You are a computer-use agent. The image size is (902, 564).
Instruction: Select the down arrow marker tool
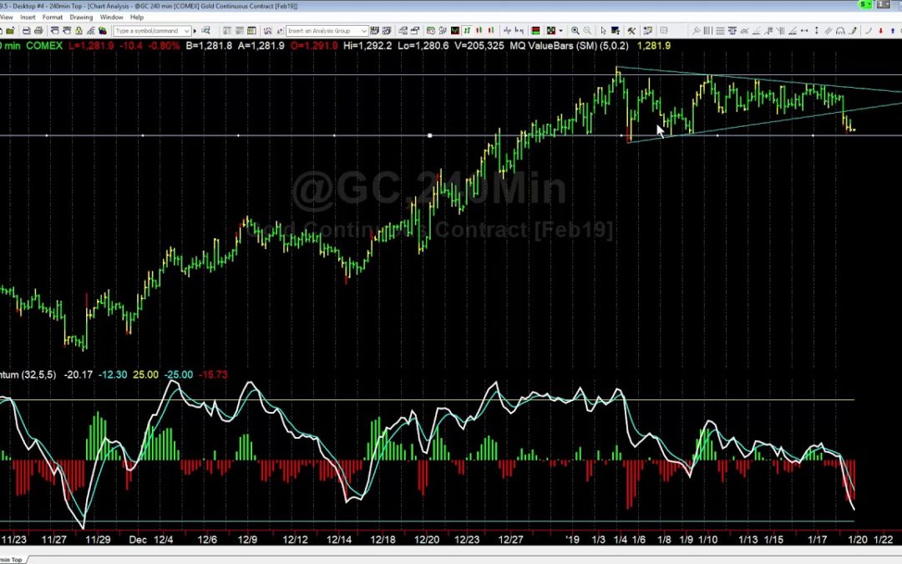(x=881, y=31)
